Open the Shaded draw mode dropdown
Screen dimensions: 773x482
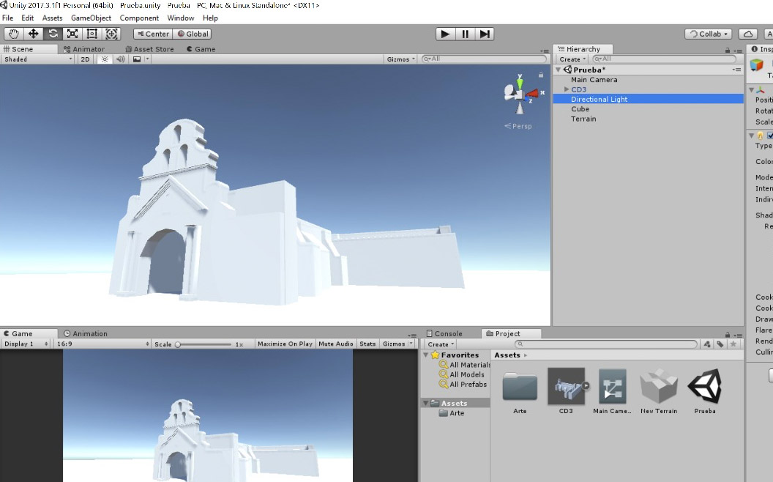(38, 59)
